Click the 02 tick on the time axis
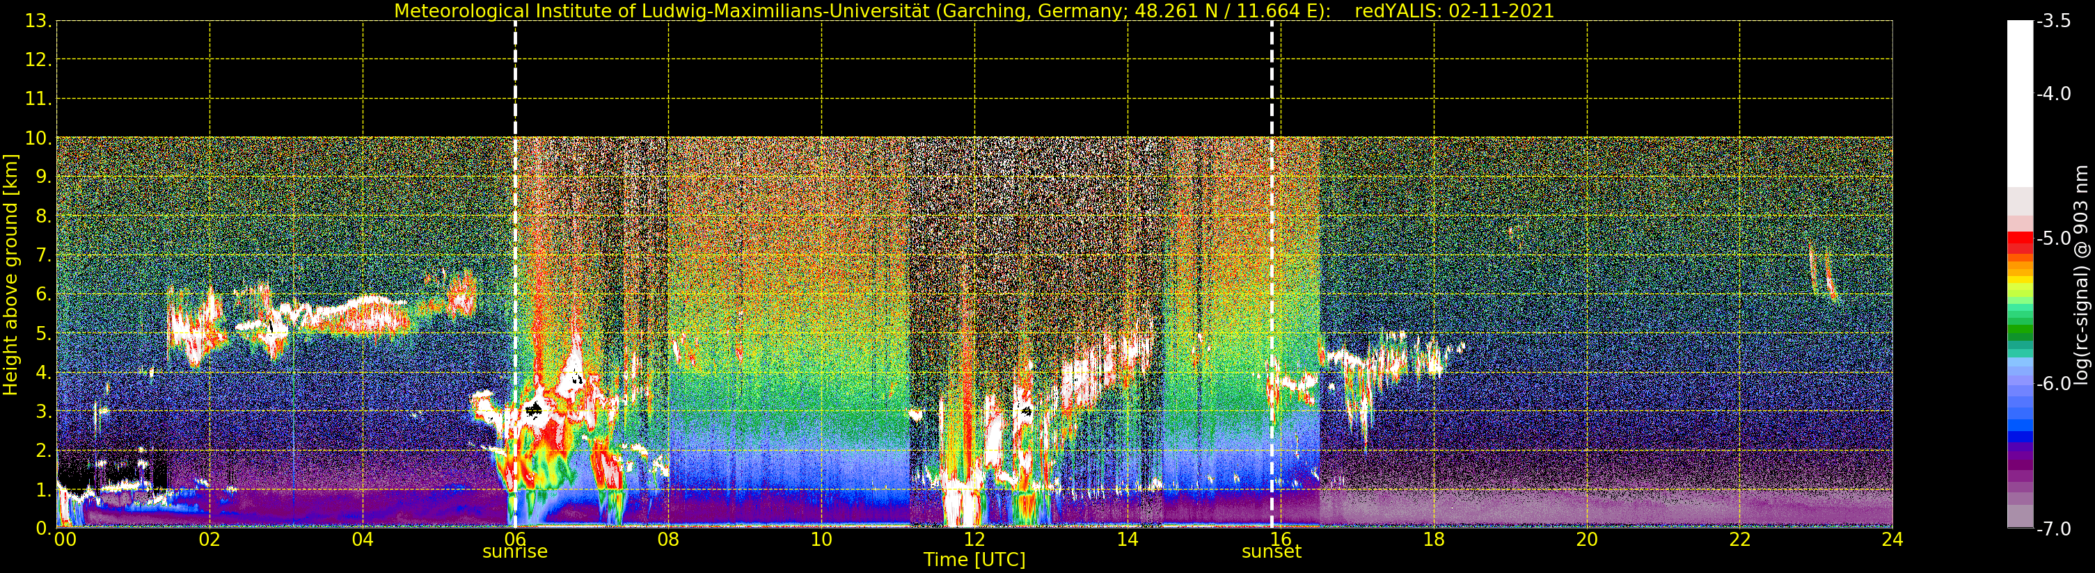 209,540
